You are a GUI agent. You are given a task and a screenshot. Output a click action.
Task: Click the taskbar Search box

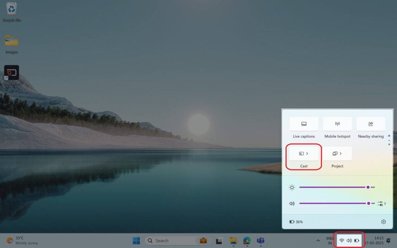(x=178, y=241)
